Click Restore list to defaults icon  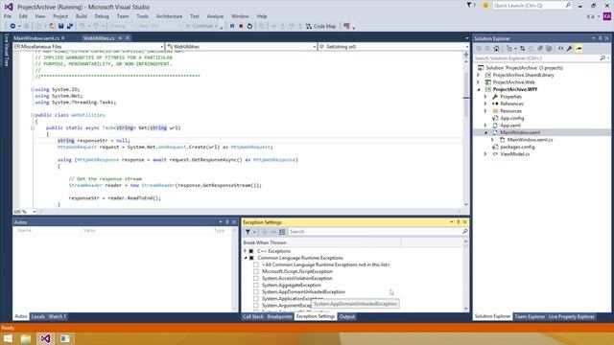pyautogui.click(x=282, y=232)
